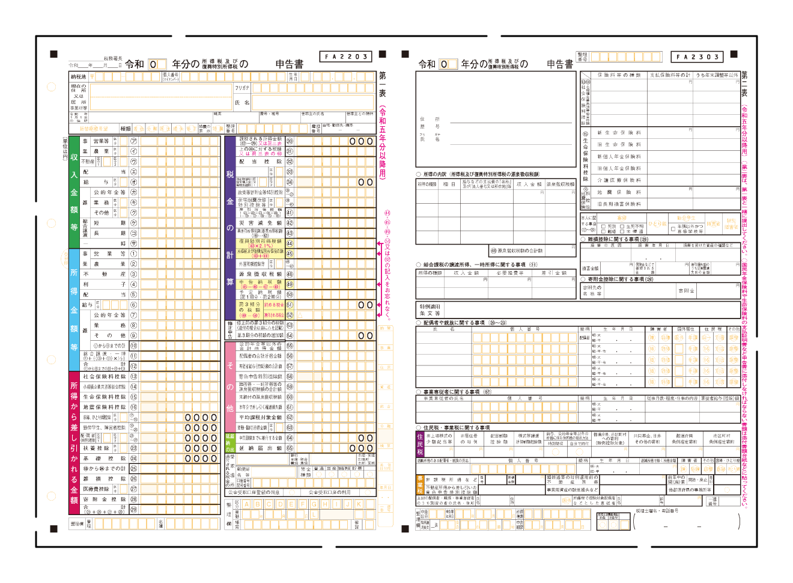Click amount field for ㊾ 申告納税額
793x583 pixels.
[x=335, y=284]
